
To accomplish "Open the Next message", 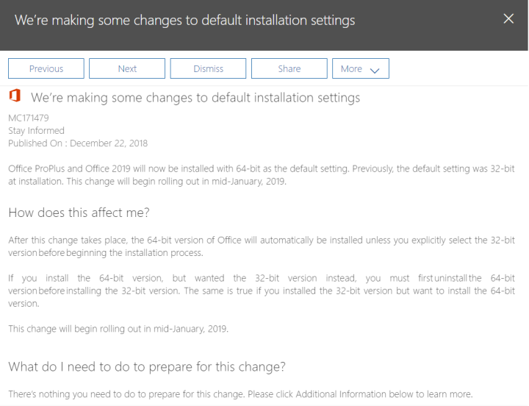I will (x=127, y=68).
